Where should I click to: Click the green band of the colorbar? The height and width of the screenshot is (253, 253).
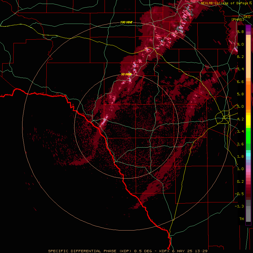click(x=248, y=139)
